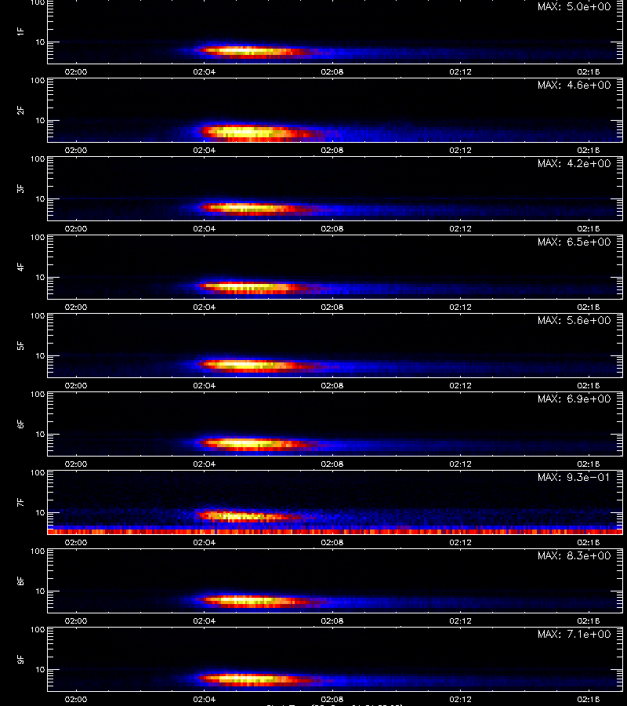This screenshot has width=627, height=706.
Task: Click the 'MAX: 7.1e+00' label
Action: pos(574,634)
